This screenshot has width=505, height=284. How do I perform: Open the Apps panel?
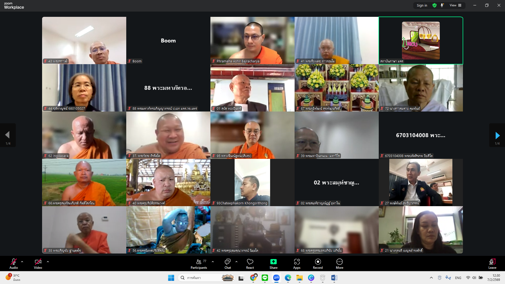(297, 264)
